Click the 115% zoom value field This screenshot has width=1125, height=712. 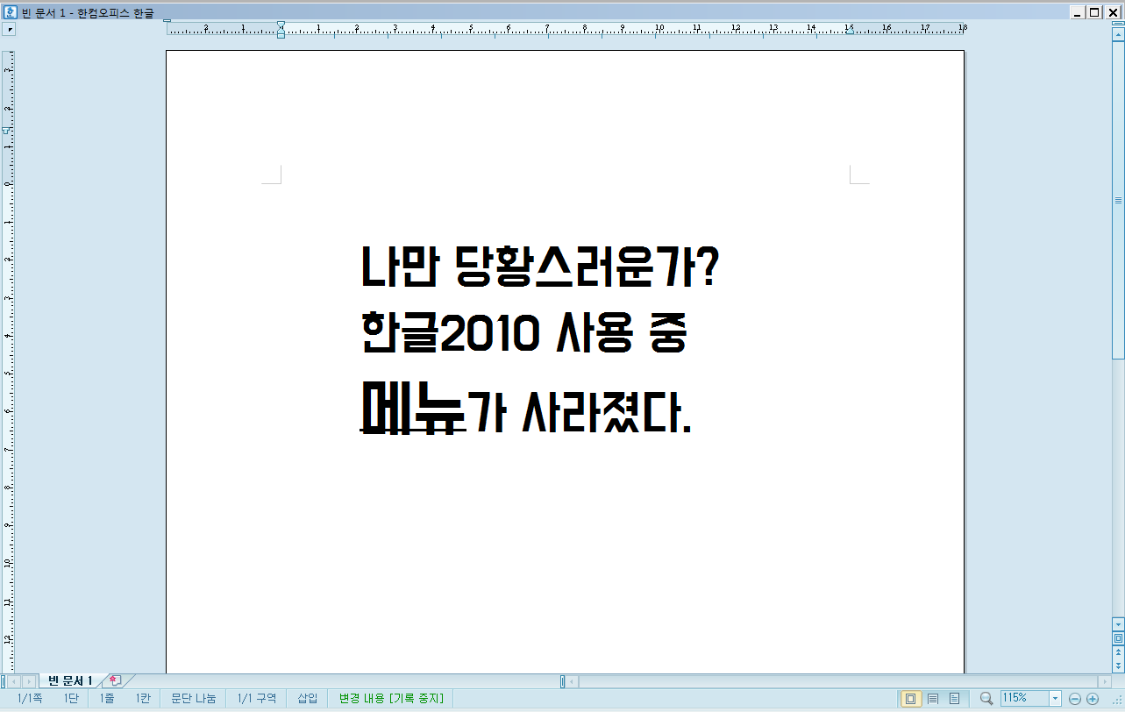(1024, 698)
